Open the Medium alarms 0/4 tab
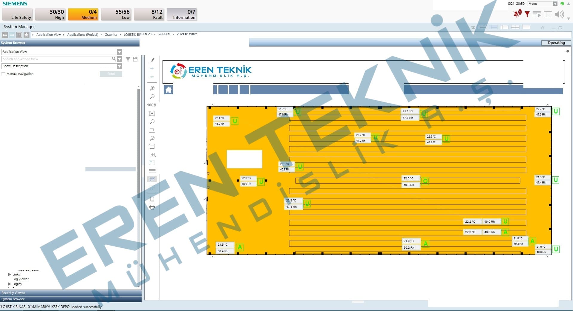The image size is (573, 311). tap(83, 14)
